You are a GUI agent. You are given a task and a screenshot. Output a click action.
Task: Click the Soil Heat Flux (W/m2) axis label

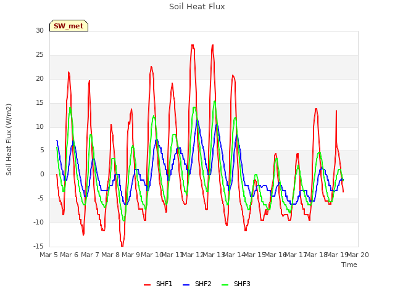click(x=9, y=139)
